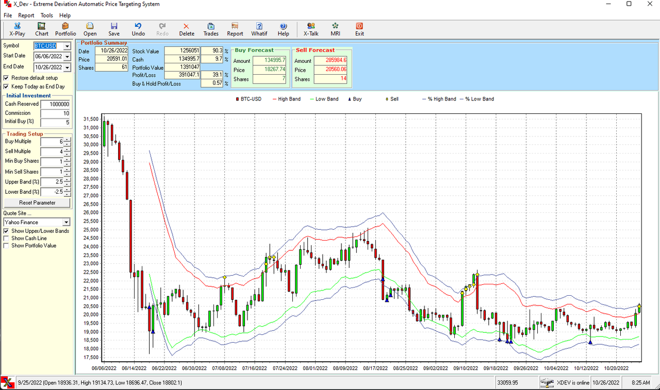
Task: Click the Delete toolbar icon
Action: (x=187, y=29)
